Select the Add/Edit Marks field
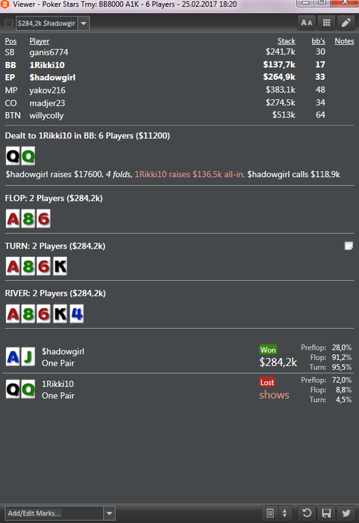359x523 pixels. coord(55,513)
